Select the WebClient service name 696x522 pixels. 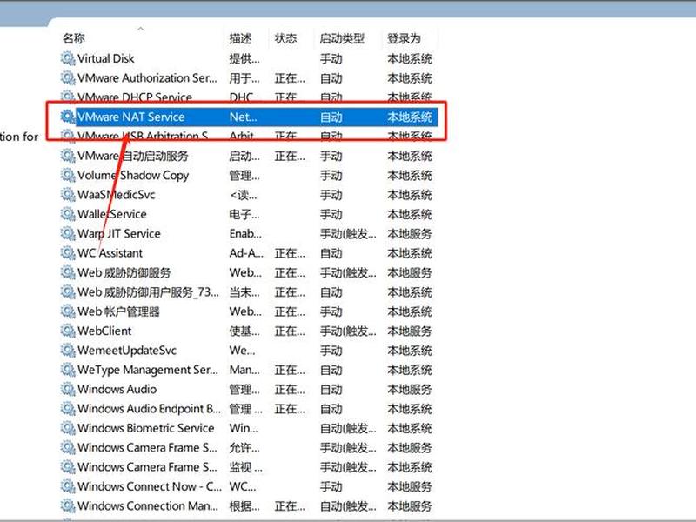[104, 331]
